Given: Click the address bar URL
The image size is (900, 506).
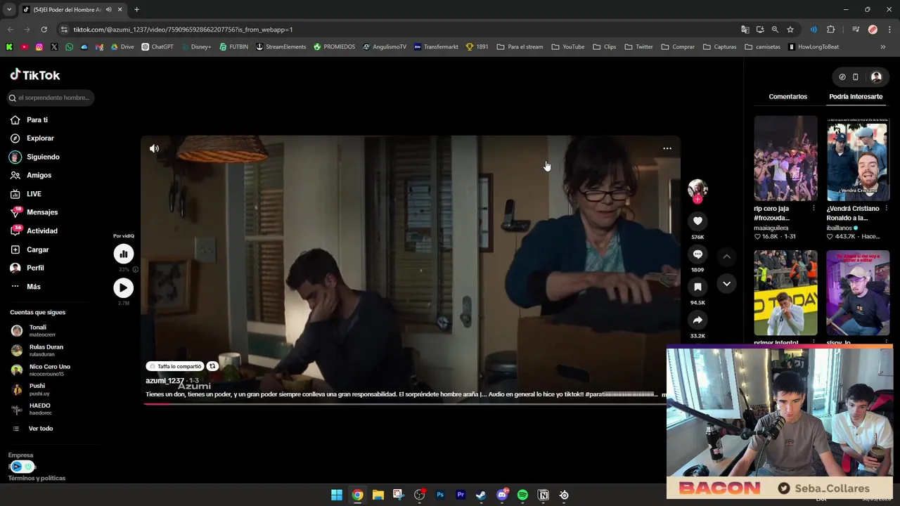Looking at the screenshot, I should [183, 30].
